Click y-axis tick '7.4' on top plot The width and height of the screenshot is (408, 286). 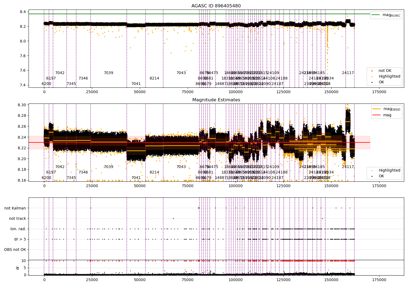23,85
